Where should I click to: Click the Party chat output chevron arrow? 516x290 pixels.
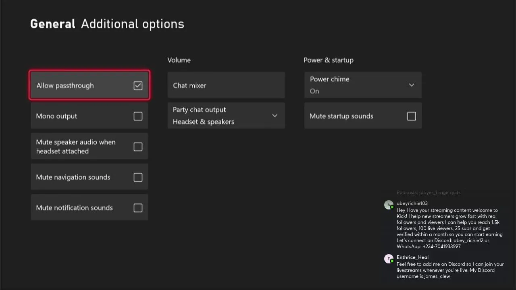click(x=275, y=116)
